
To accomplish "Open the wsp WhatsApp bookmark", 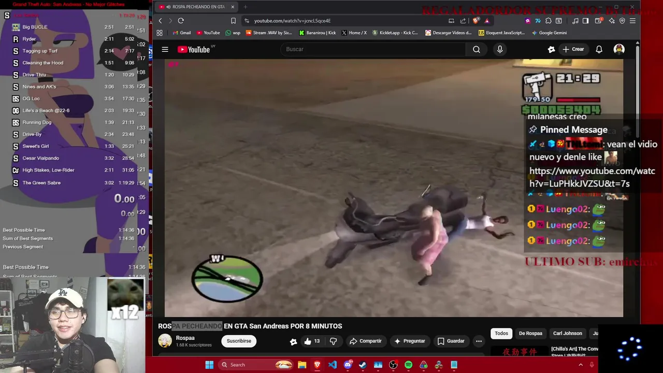I will pos(233,33).
